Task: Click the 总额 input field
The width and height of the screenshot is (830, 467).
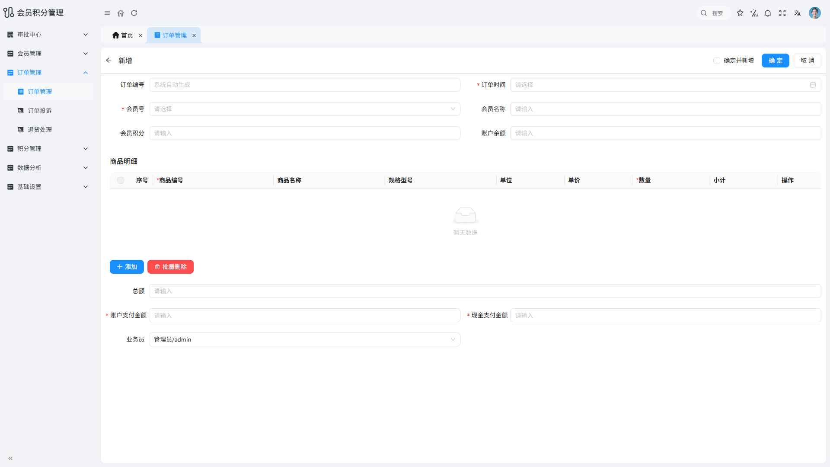Action: [x=485, y=291]
